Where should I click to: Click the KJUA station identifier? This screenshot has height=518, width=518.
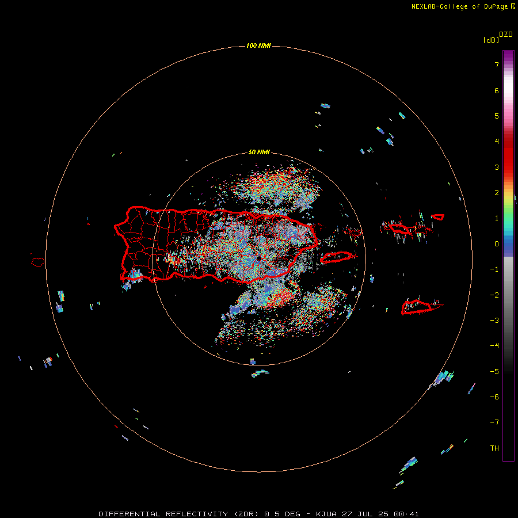point(326,514)
